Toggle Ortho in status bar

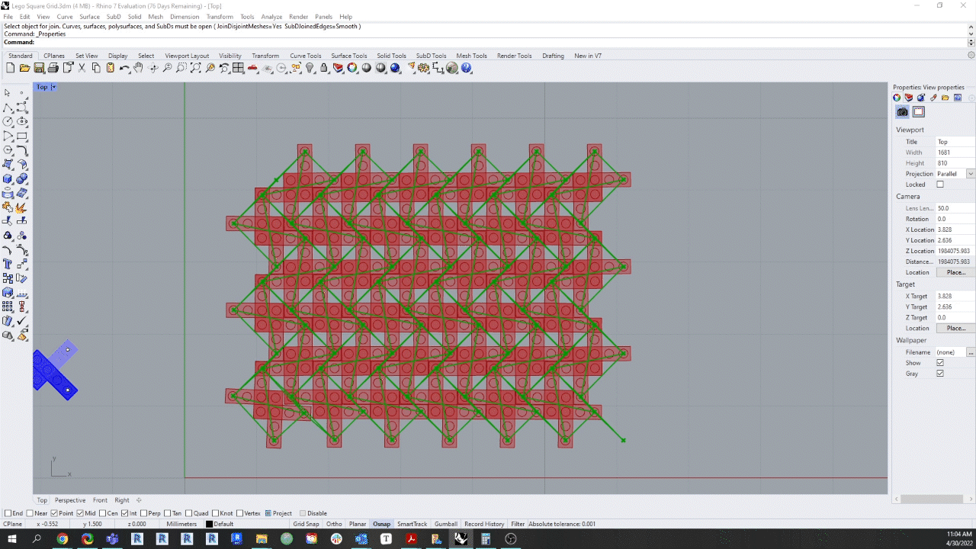[x=334, y=524]
